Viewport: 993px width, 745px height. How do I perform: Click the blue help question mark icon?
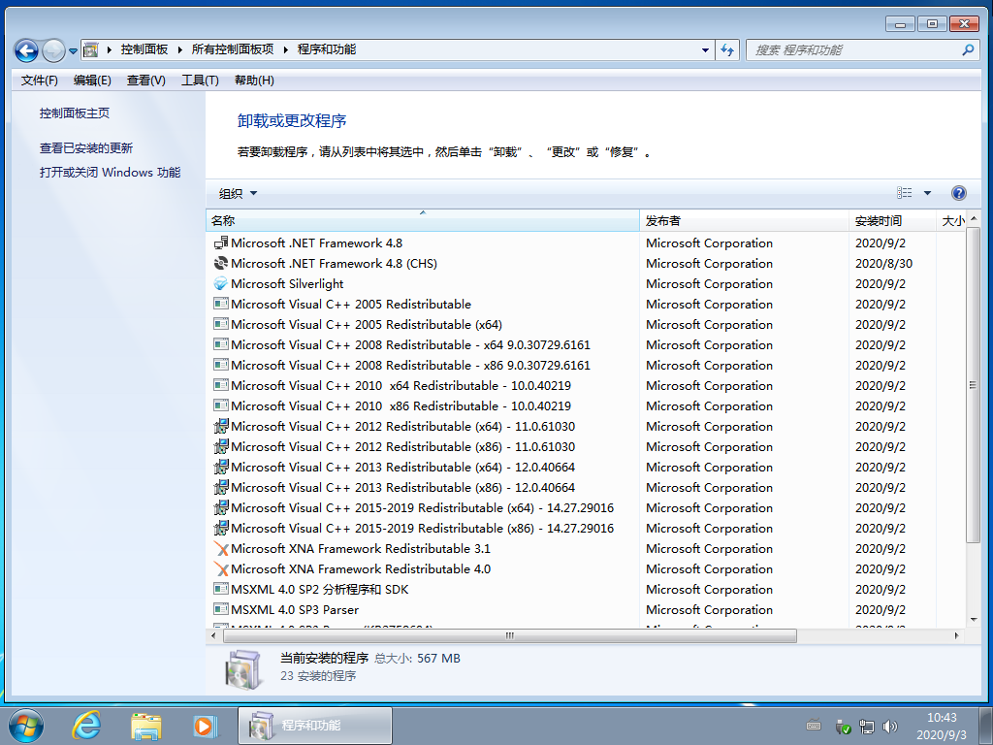point(959,193)
